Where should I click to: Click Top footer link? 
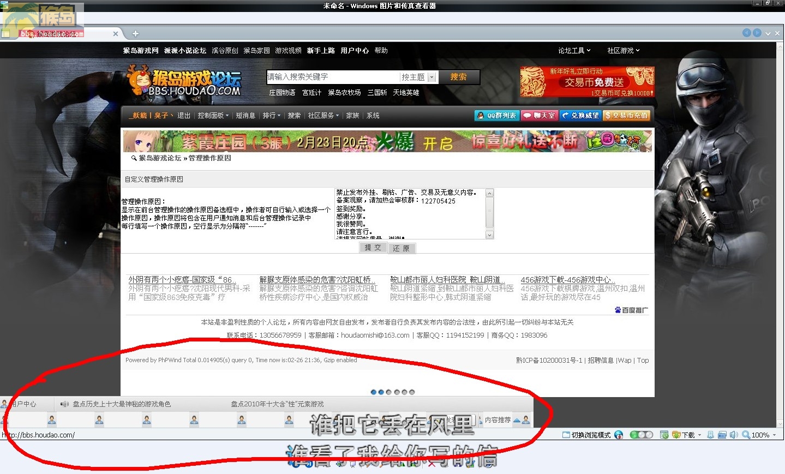643,361
